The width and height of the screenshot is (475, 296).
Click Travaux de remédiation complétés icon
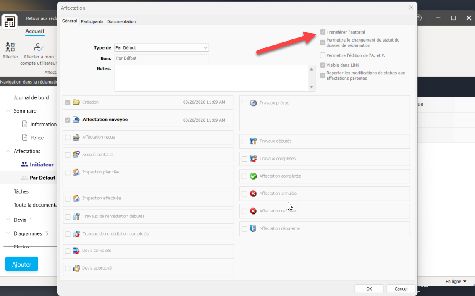tap(76, 234)
